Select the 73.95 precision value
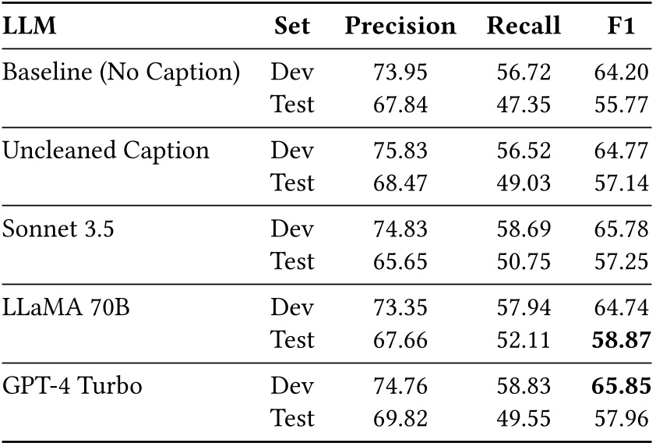 pyautogui.click(x=400, y=73)
